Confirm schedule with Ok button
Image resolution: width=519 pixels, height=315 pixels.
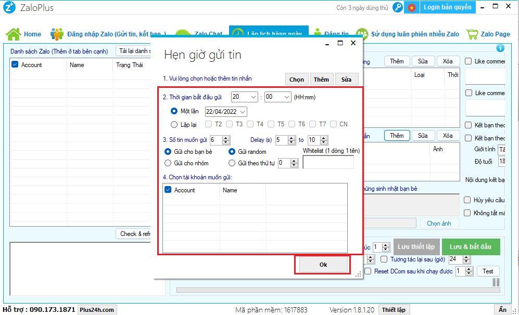(x=323, y=265)
